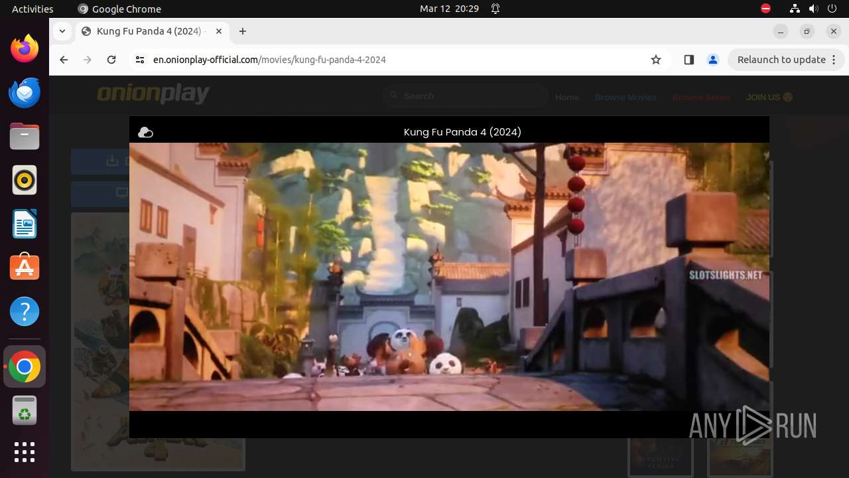The height and width of the screenshot is (478, 849).
Task: Open Browse Series nav link
Action: 701,97
